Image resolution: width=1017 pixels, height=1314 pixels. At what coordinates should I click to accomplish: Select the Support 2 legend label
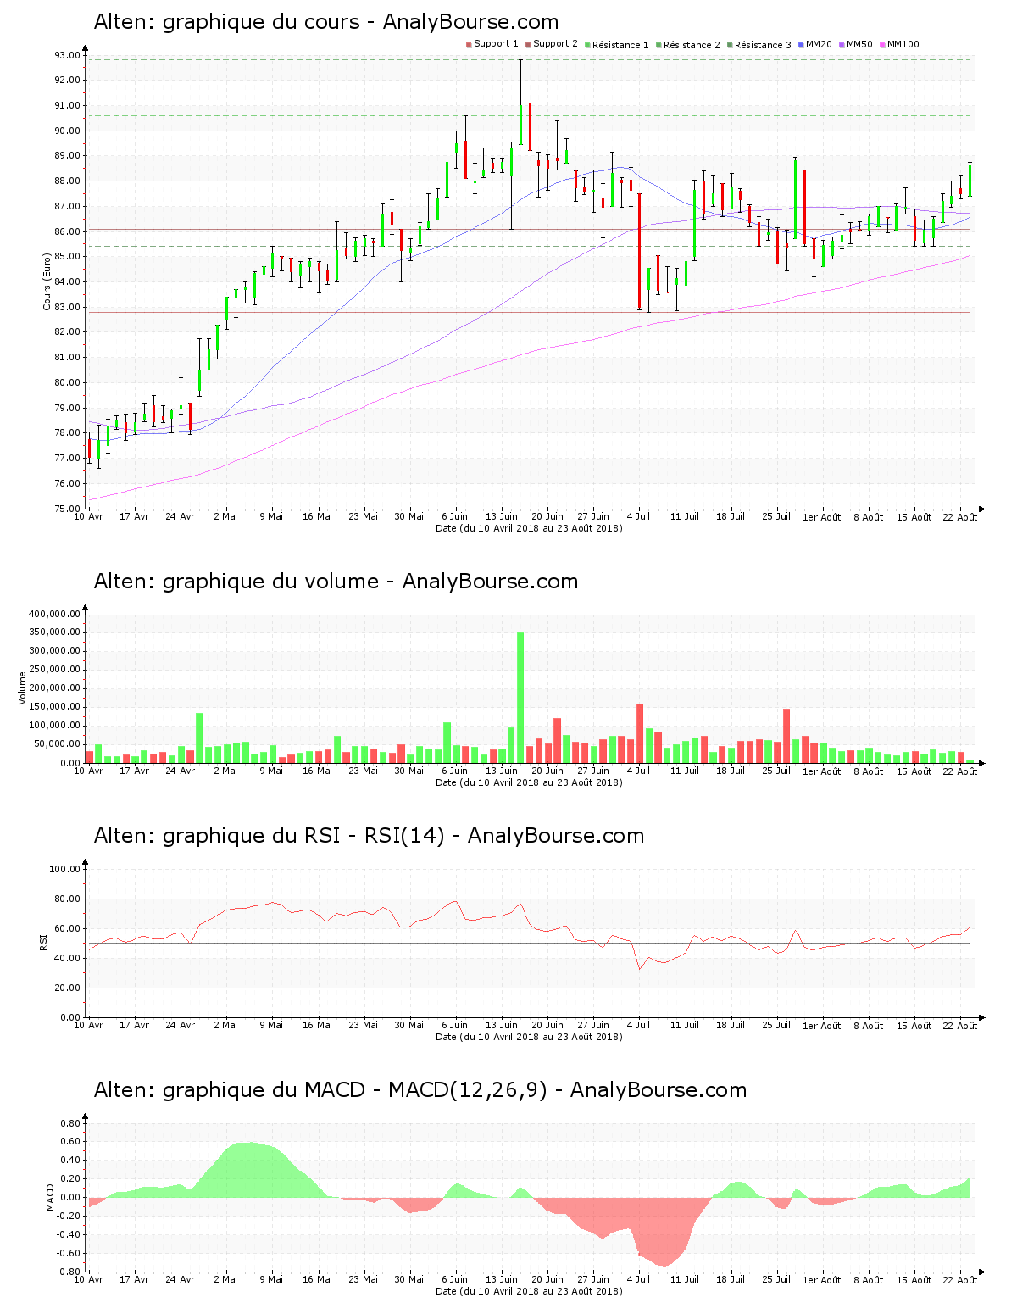(555, 44)
